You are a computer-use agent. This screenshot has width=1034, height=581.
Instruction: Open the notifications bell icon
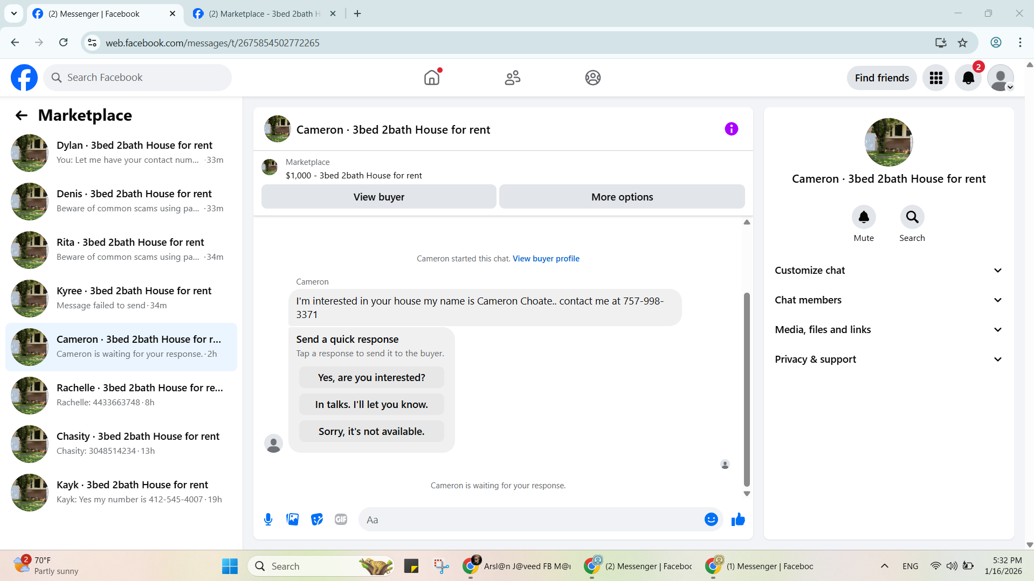[968, 78]
